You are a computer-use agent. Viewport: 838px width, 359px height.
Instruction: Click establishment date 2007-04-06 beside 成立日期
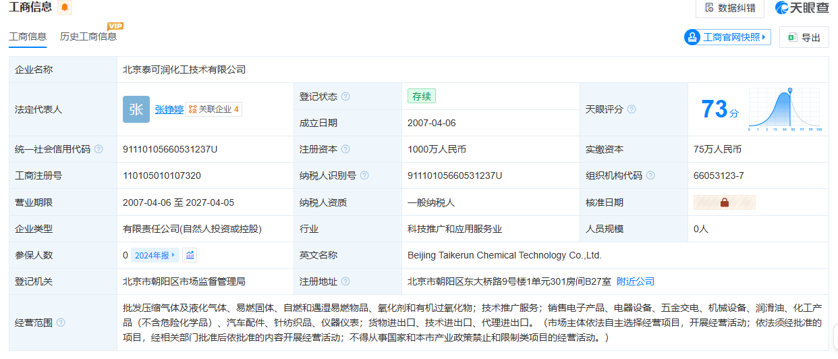pyautogui.click(x=432, y=123)
